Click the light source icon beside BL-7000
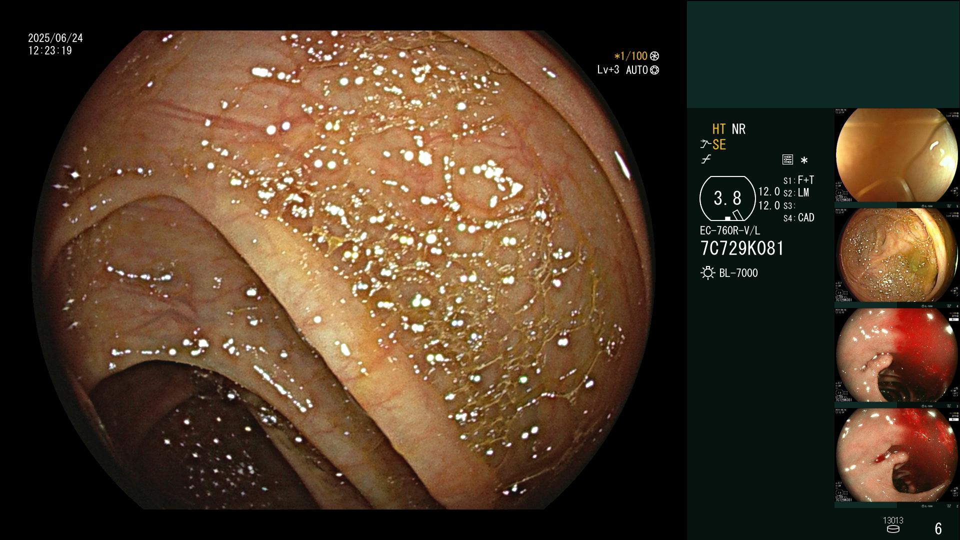The height and width of the screenshot is (540, 960). [x=707, y=273]
